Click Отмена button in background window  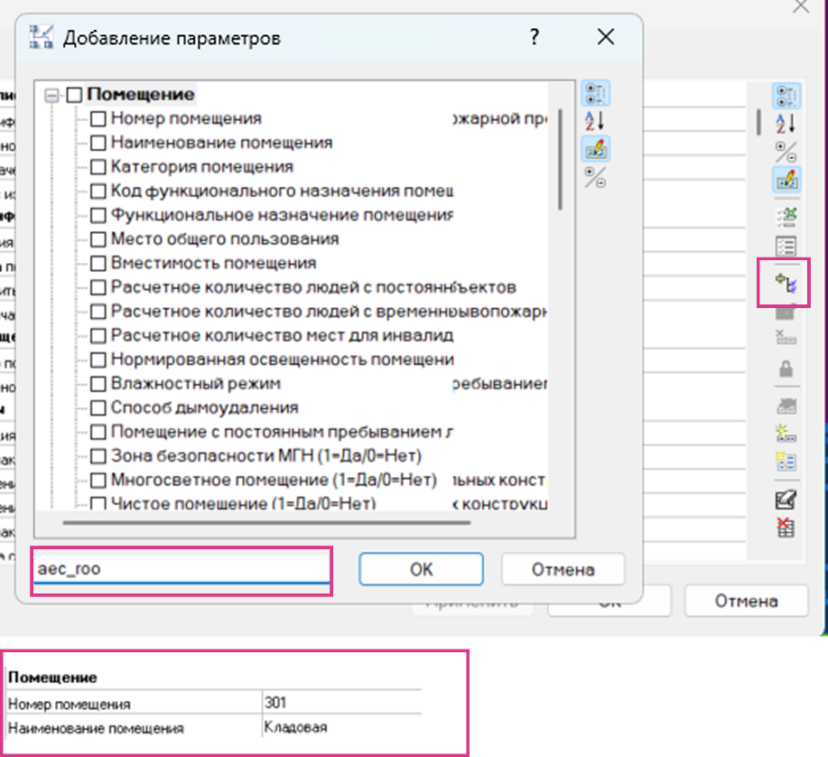(746, 601)
